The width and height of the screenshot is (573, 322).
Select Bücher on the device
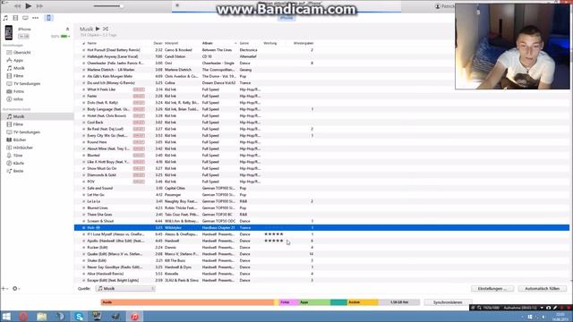(x=20, y=140)
